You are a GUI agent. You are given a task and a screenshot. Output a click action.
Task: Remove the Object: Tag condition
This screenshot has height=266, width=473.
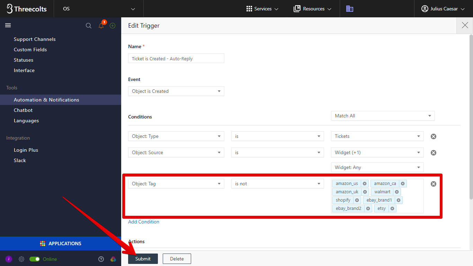pos(434,184)
